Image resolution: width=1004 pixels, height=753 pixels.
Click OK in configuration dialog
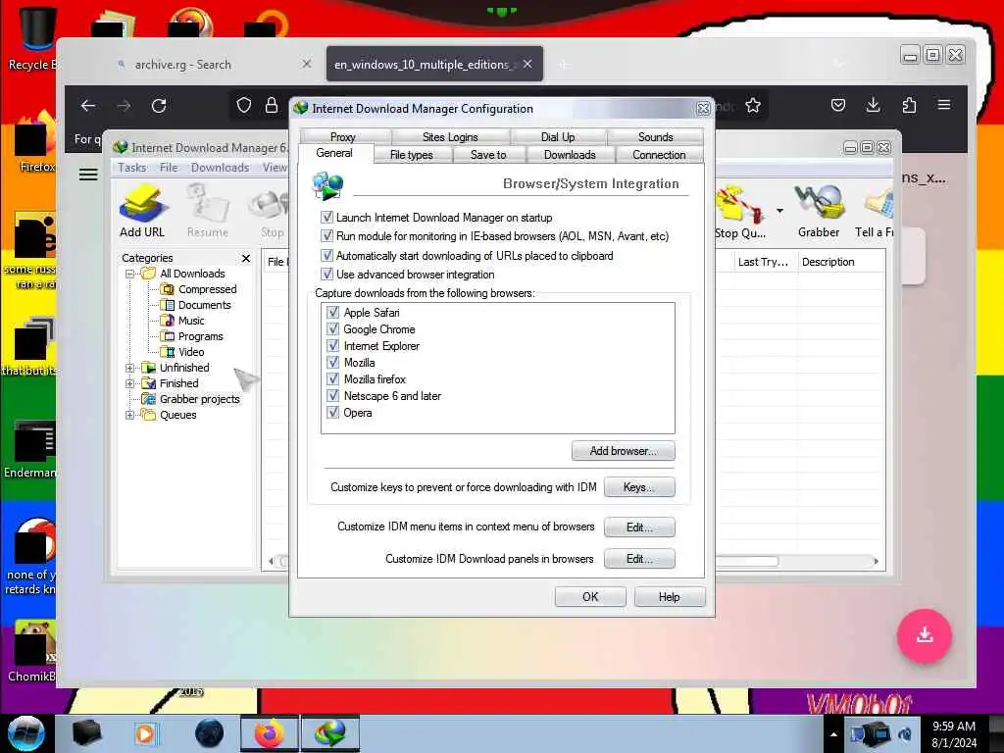pos(590,597)
